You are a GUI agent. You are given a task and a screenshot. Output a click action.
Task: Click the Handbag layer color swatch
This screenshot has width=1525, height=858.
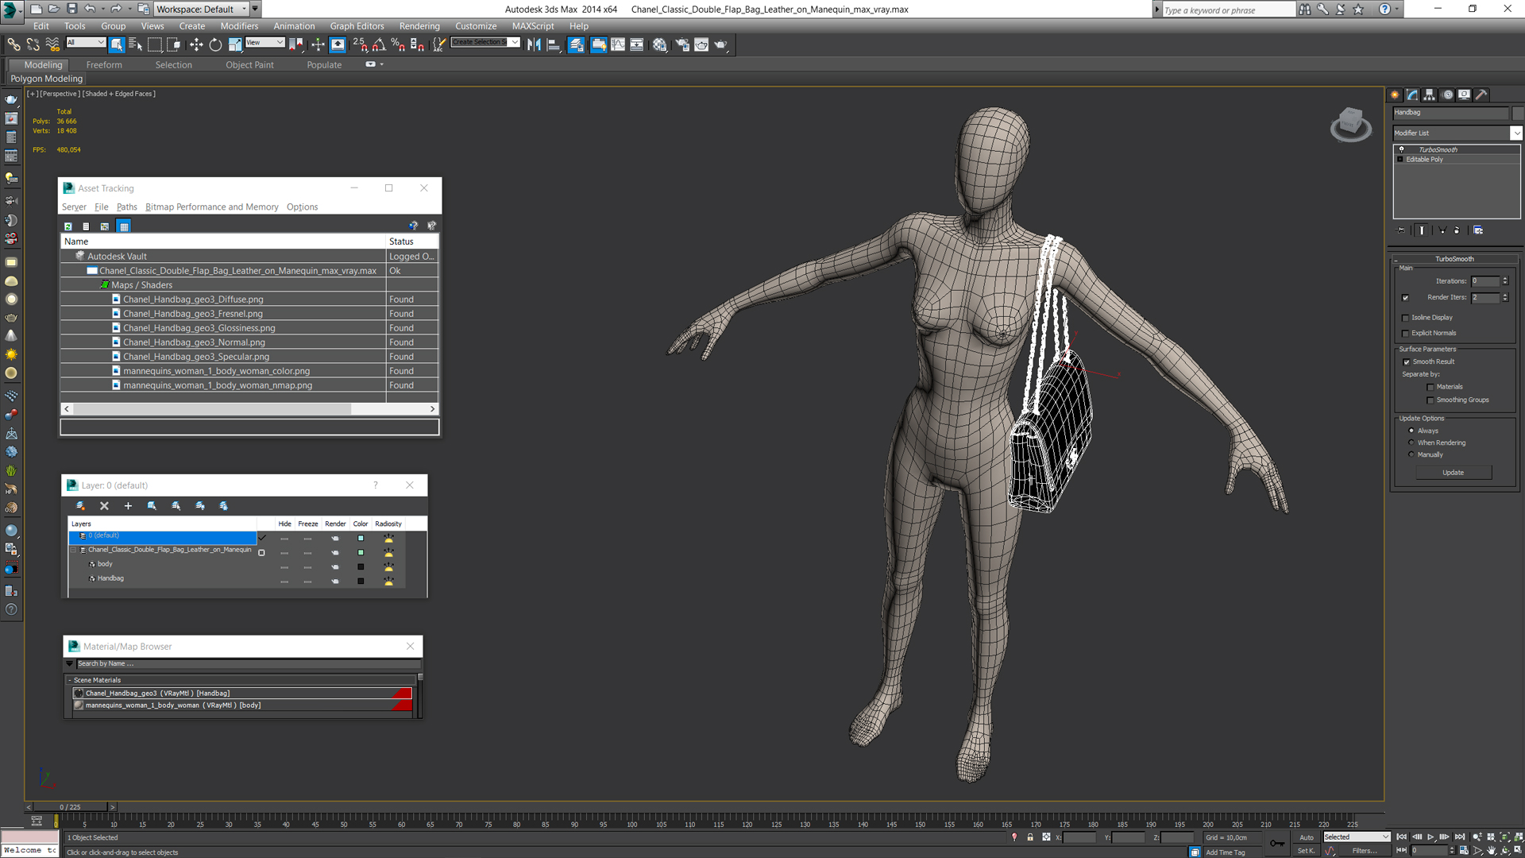361,582
